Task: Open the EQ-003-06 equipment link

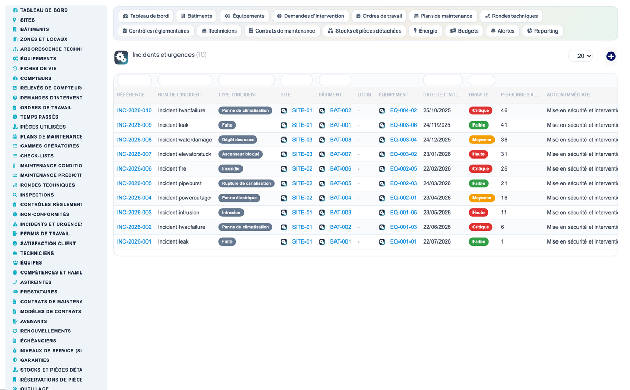Action: pos(403,125)
